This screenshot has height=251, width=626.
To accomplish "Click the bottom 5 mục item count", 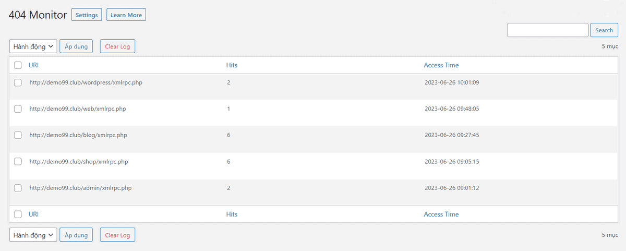I will [610, 235].
